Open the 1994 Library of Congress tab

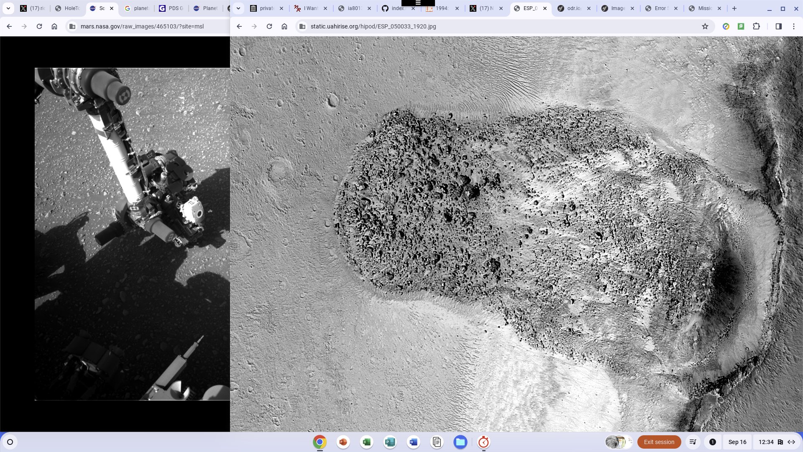(442, 8)
